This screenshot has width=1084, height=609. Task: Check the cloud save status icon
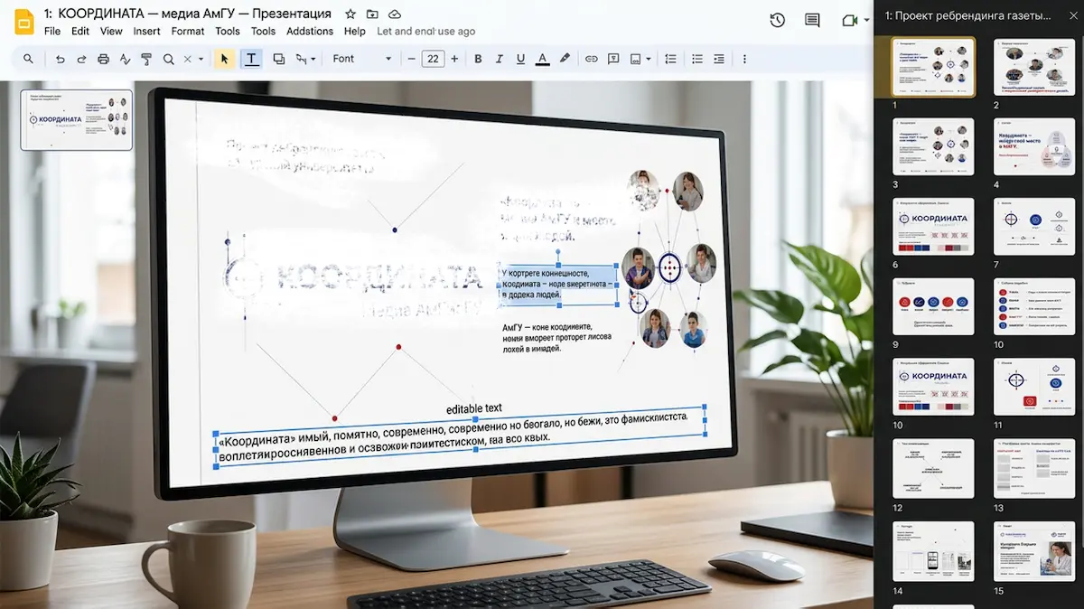(395, 14)
